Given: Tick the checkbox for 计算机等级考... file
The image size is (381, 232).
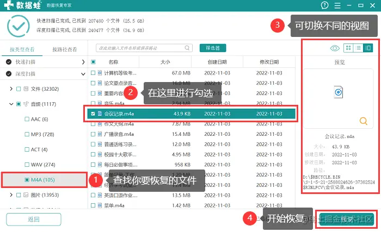Looking at the screenshot, I should pyautogui.click(x=93, y=73).
